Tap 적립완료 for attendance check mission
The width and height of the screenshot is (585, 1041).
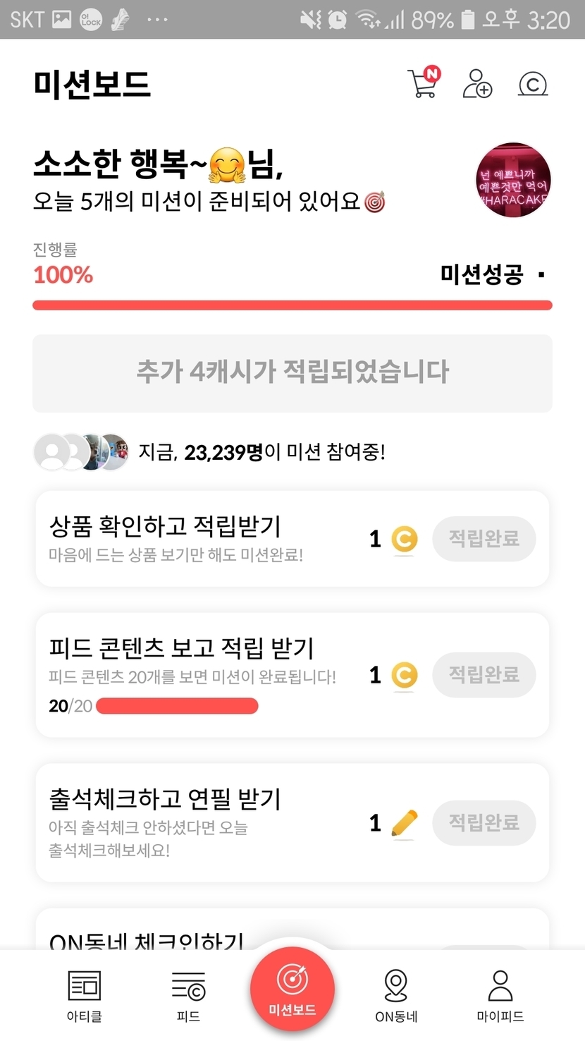pyautogui.click(x=484, y=822)
